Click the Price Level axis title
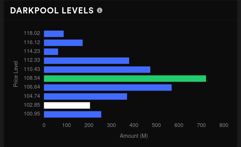Image resolution: width=241 pixels, height=147 pixels. (16, 74)
